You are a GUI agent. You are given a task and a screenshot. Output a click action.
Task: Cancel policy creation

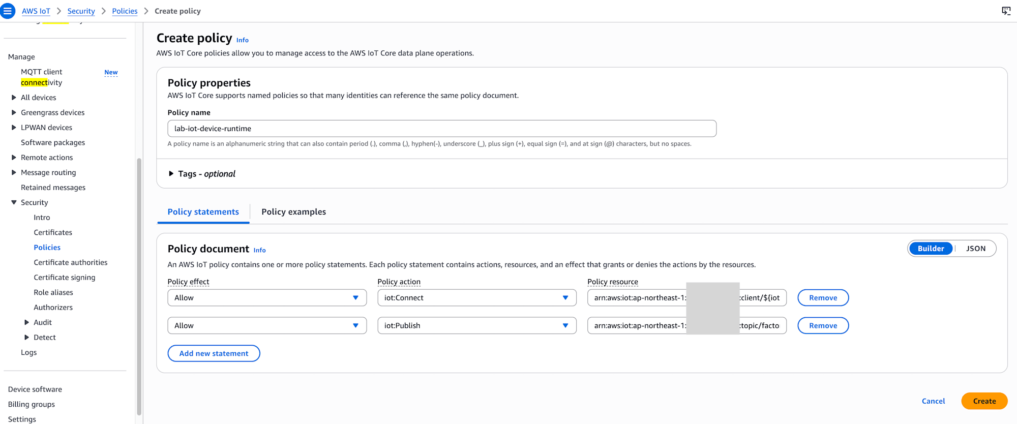pyautogui.click(x=933, y=401)
